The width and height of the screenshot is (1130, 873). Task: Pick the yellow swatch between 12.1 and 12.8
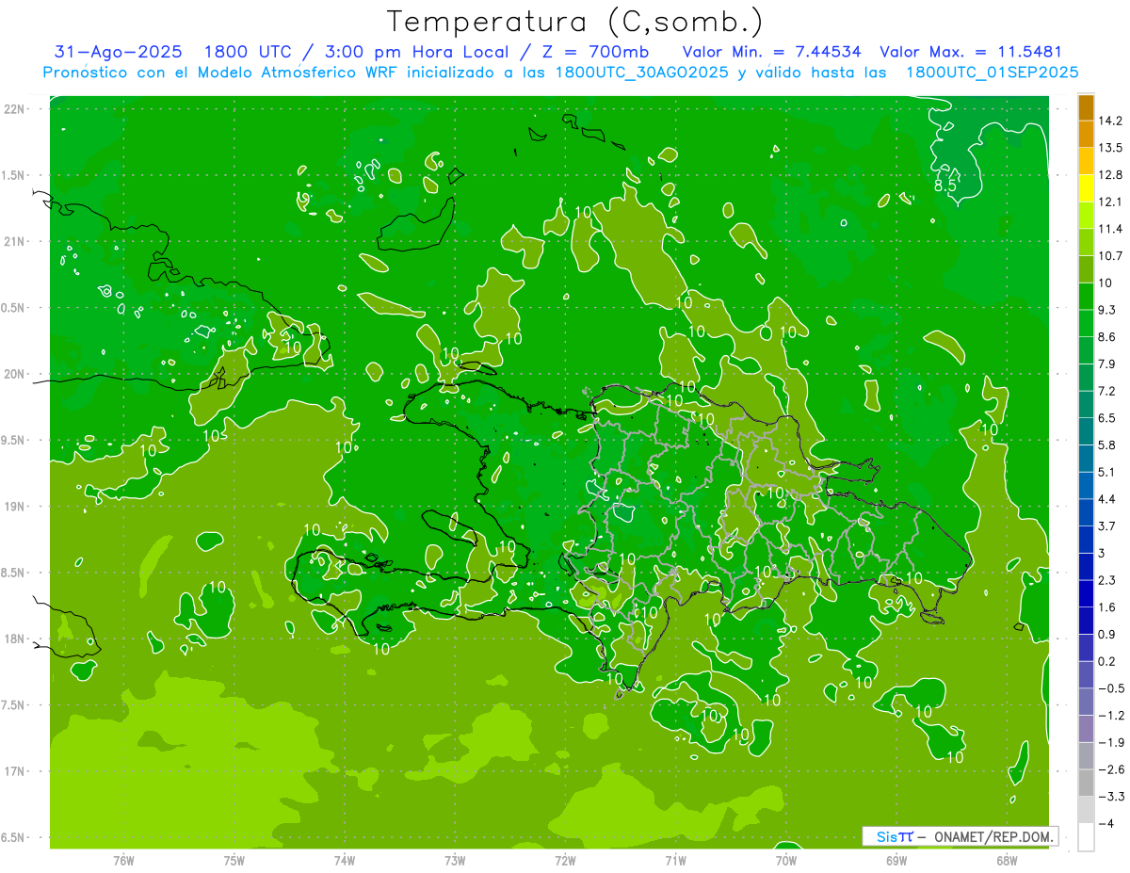(x=1086, y=187)
